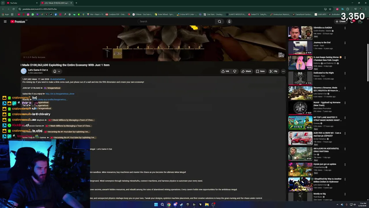Open Sâmbăta cu Sat Q&A thumbnail
Viewport: 369px width, 208px height.
pos(300,33)
